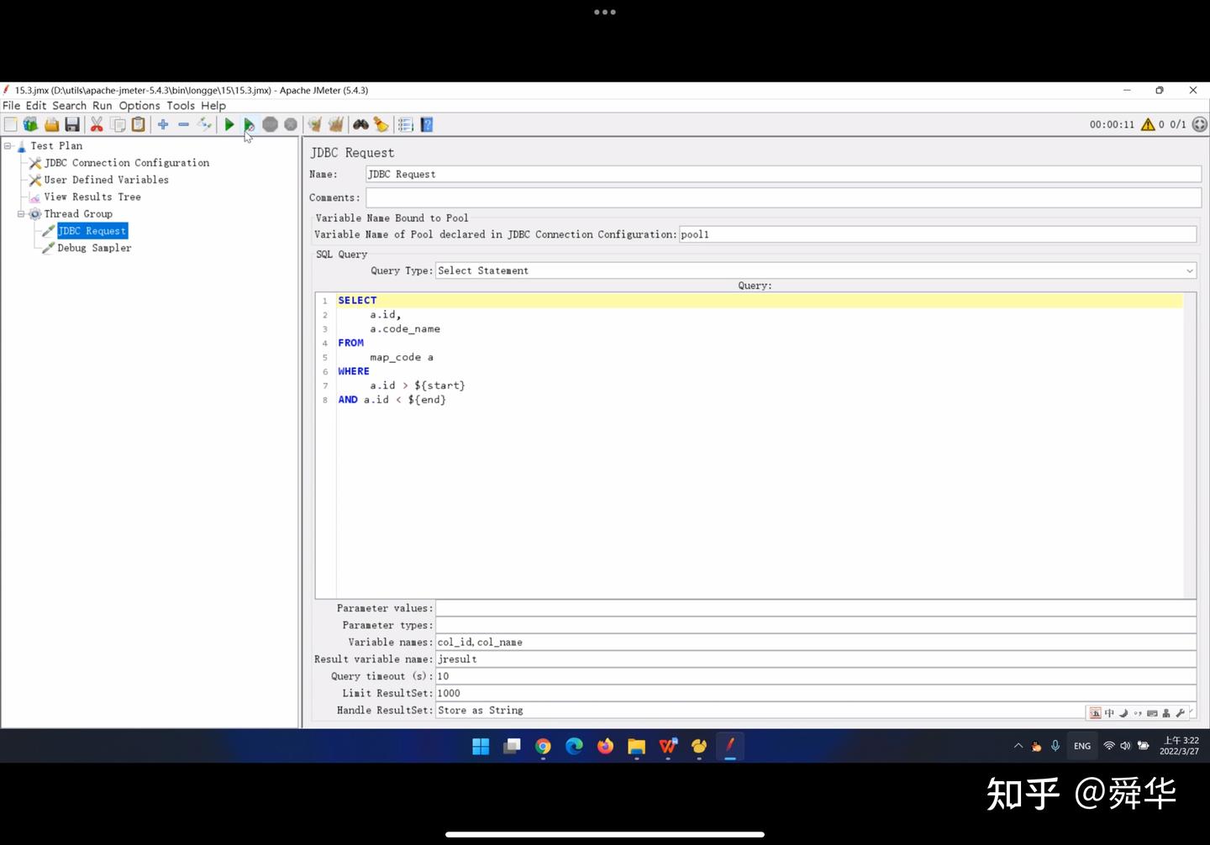Toggle warning indicator next to the timer

pyautogui.click(x=1148, y=124)
